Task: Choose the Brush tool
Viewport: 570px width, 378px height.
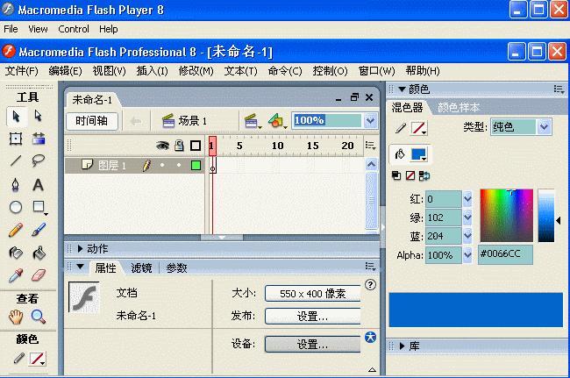Action: [39, 230]
